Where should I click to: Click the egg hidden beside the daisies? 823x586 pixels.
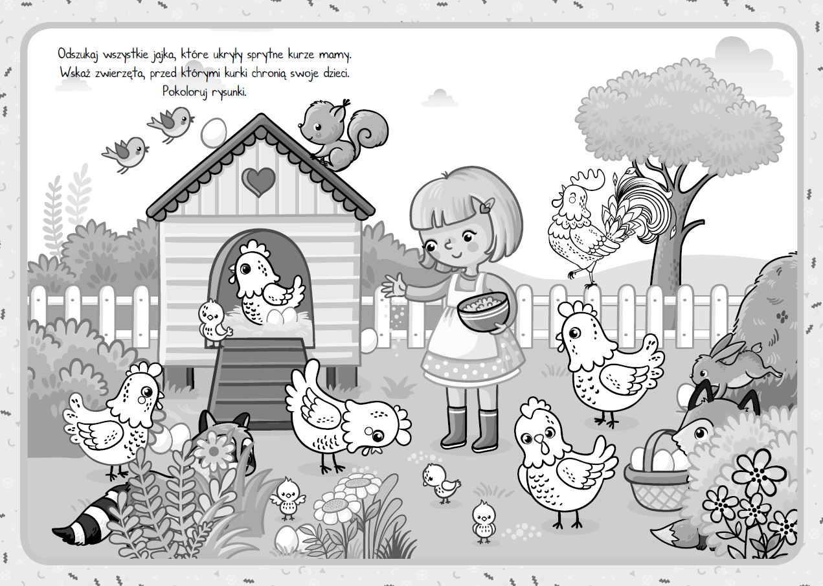286,539
